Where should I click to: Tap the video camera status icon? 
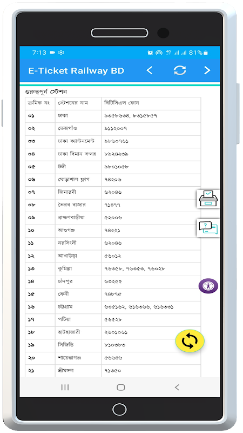tap(52, 53)
